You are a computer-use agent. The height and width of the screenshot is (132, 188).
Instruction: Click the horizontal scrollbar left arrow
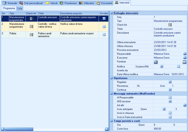click(x=3, y=129)
